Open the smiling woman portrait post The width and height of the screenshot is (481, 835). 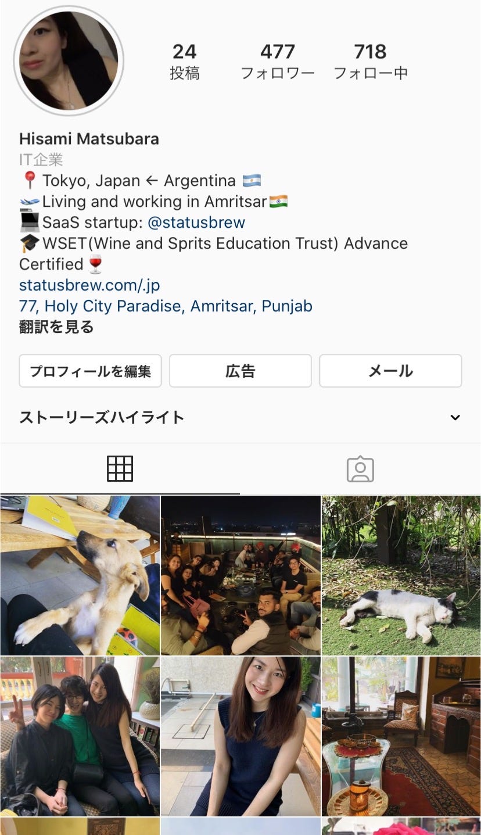click(240, 736)
